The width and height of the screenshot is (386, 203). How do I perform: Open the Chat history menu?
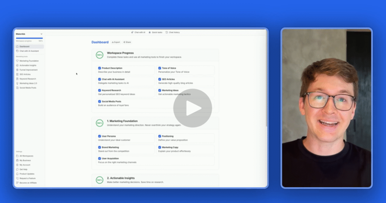(174, 32)
